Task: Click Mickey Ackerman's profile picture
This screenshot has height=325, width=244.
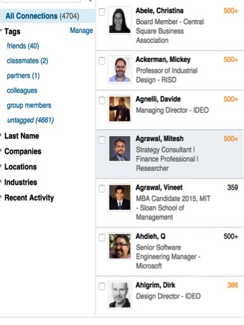Action: (x=119, y=70)
